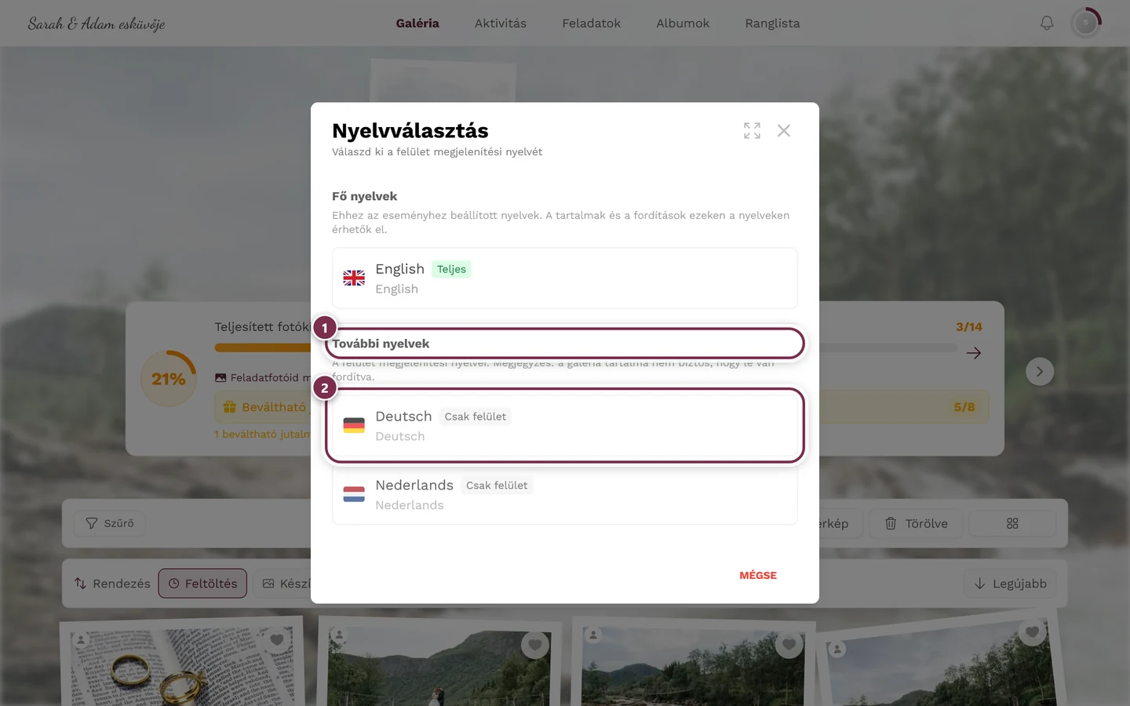The width and height of the screenshot is (1130, 706).
Task: Click the German flag icon
Action: tap(354, 426)
